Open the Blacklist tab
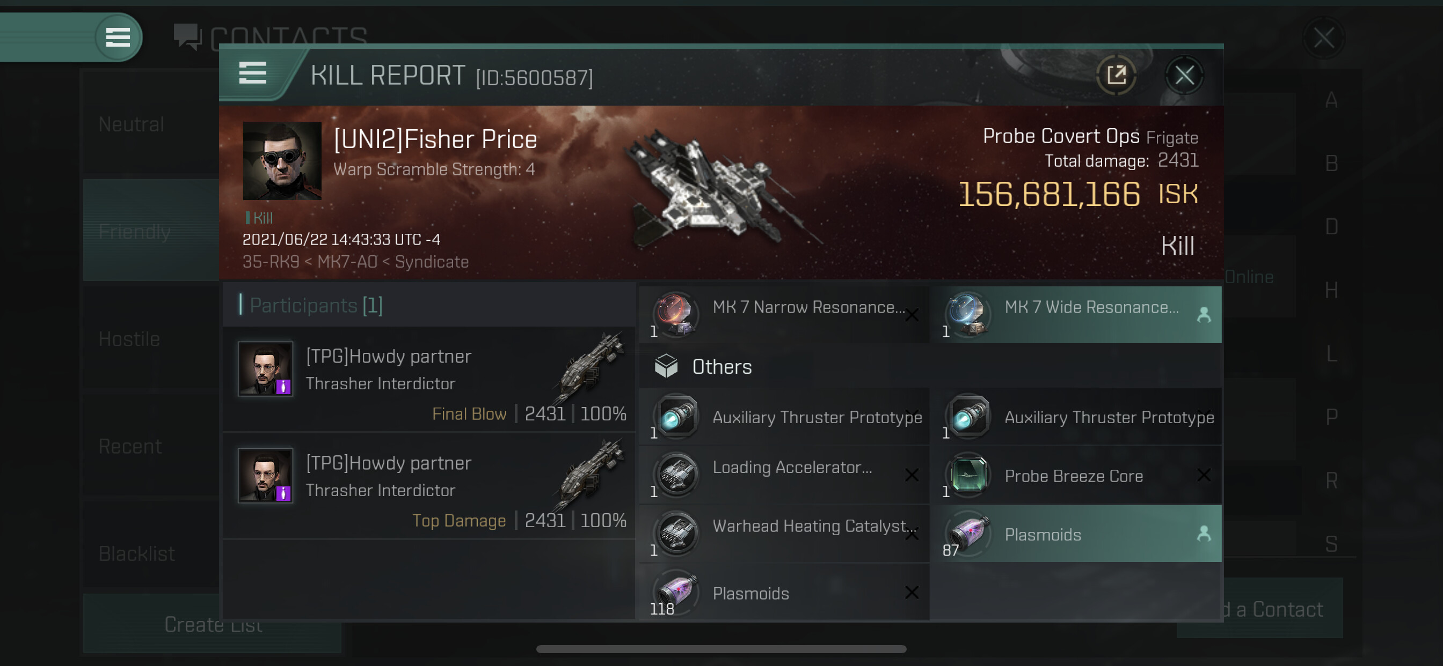 pos(137,554)
